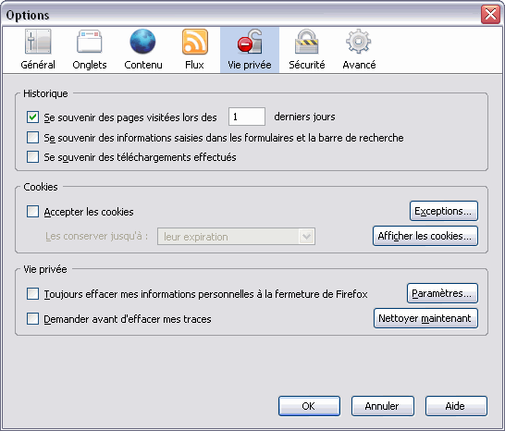Screen dimensions: 505x431
Task: Check Demander avant d'effacer mes traces
Action: (33, 319)
